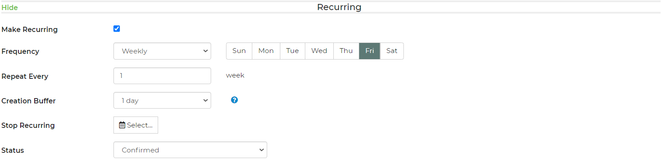Enable Wed in the weekday selector

[319, 51]
